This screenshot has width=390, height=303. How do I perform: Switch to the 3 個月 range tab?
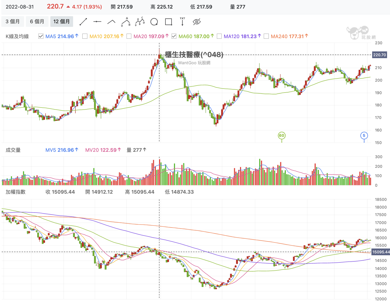13,22
